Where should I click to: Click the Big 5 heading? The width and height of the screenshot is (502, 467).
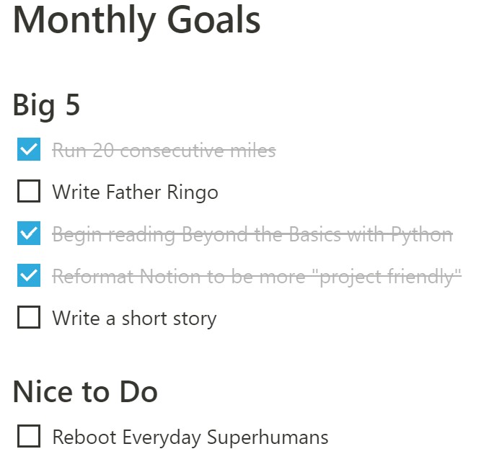(46, 105)
